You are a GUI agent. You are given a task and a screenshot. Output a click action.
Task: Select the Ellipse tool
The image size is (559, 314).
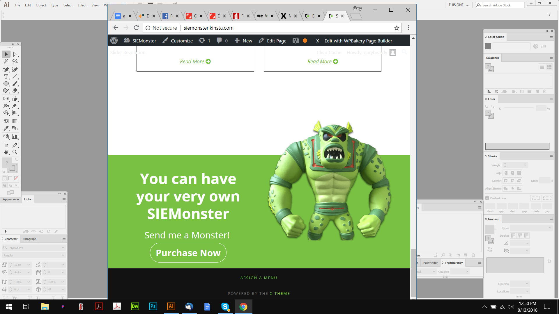tap(6, 84)
